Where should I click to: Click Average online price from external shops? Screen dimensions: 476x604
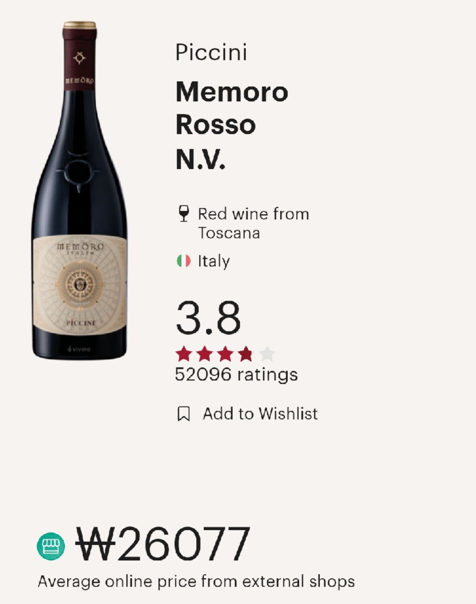(196, 582)
